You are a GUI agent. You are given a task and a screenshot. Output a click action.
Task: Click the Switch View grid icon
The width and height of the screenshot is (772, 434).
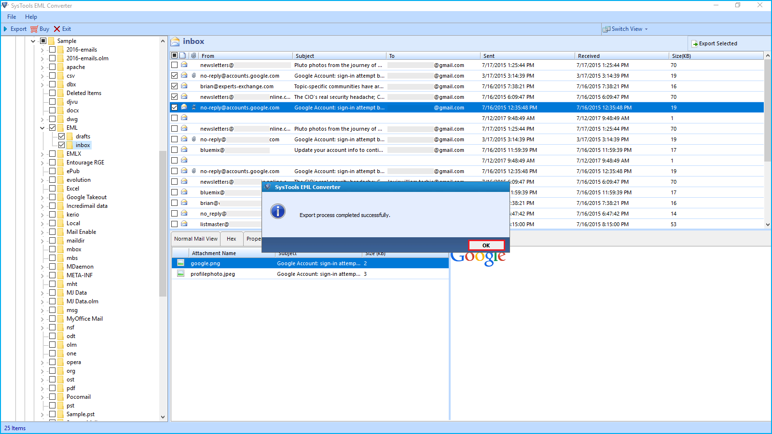(607, 29)
